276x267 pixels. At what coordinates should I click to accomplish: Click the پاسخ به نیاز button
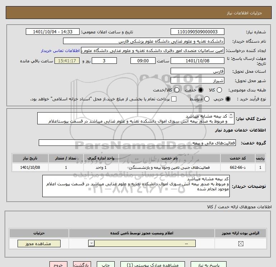point(208,264)
